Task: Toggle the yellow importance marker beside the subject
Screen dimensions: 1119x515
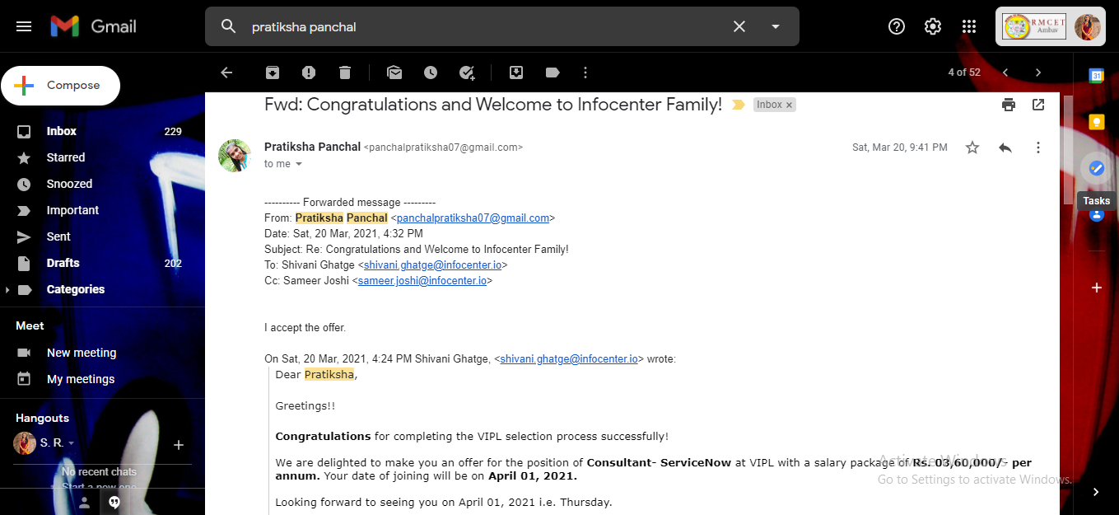Action: (739, 105)
